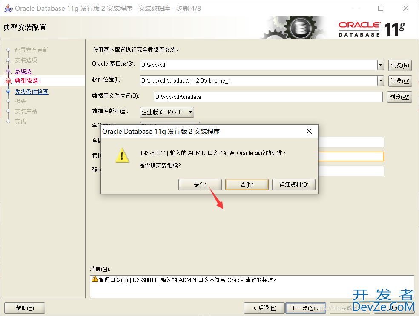Select 安装产品 step in sidebar

pos(26,111)
